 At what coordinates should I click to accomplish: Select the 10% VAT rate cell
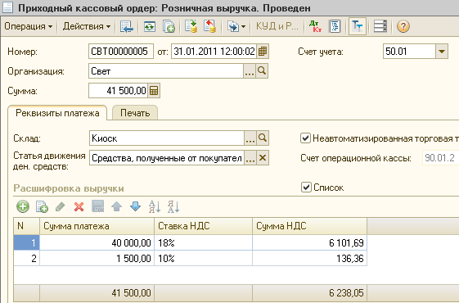(204, 258)
